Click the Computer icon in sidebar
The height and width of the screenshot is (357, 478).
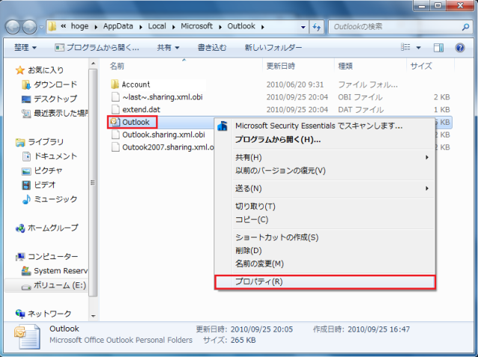[x=20, y=257]
